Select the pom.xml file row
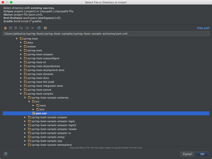Viewport: 212px width, 159px height. (x=106, y=113)
